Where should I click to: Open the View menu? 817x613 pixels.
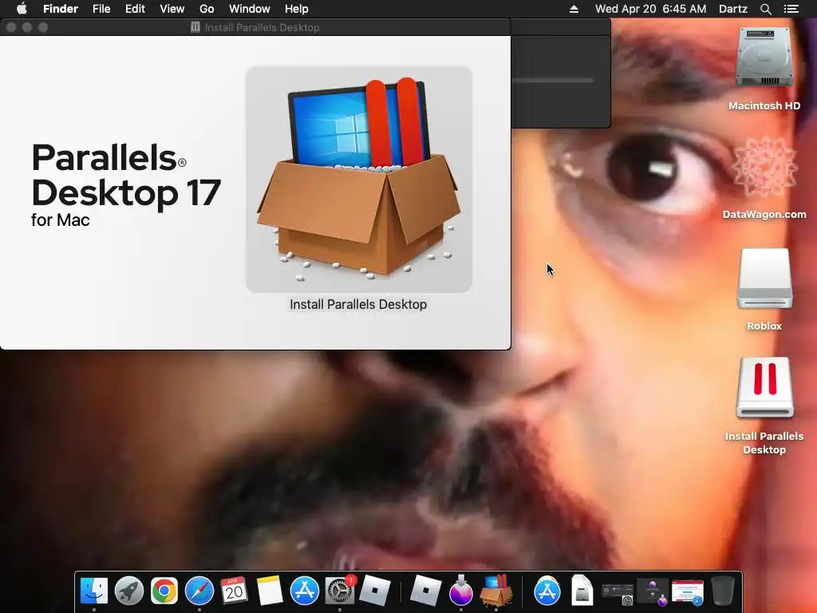[172, 9]
